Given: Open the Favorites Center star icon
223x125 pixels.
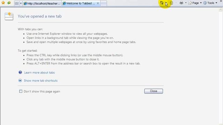Looking at the screenshot, I should [x=3, y=3].
